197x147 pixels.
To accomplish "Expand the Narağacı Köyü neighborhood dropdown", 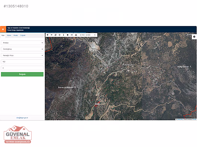I will tap(22, 55).
